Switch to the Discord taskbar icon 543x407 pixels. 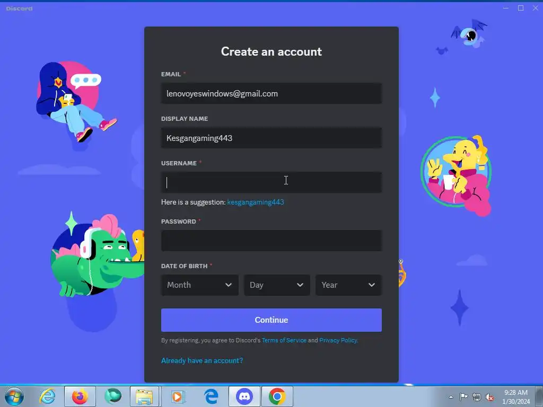(x=244, y=396)
